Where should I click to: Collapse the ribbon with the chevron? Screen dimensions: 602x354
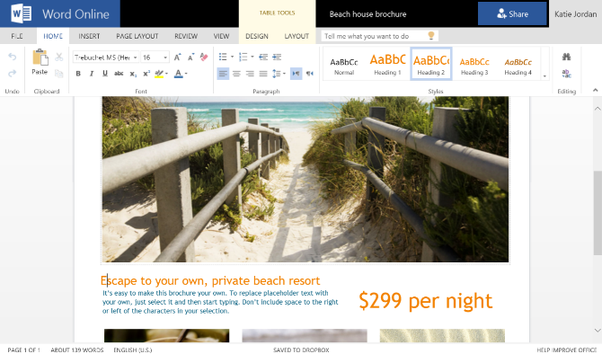(595, 90)
